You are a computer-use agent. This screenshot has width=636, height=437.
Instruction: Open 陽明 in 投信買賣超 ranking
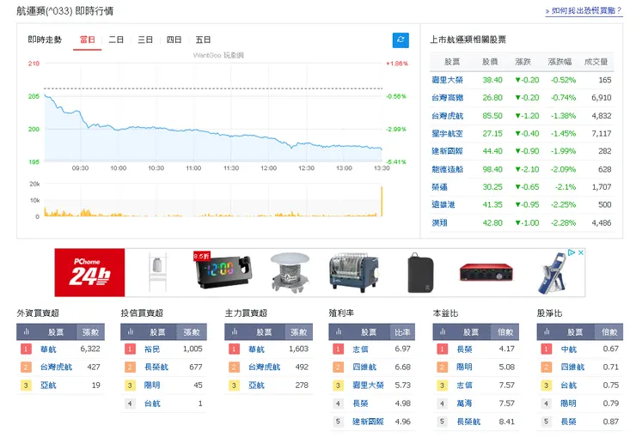[152, 385]
